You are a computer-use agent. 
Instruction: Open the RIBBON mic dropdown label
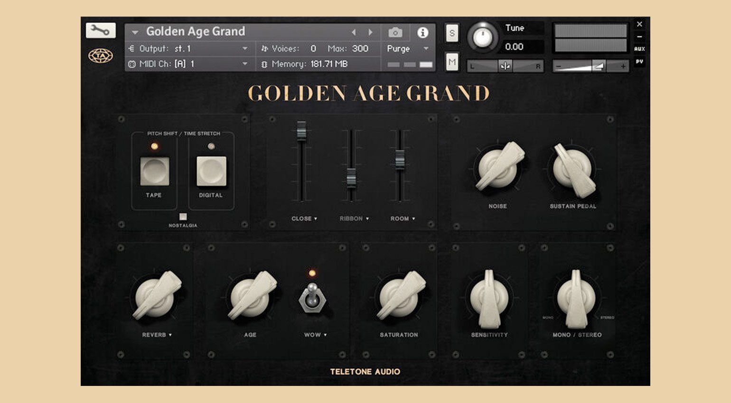pyautogui.click(x=354, y=219)
